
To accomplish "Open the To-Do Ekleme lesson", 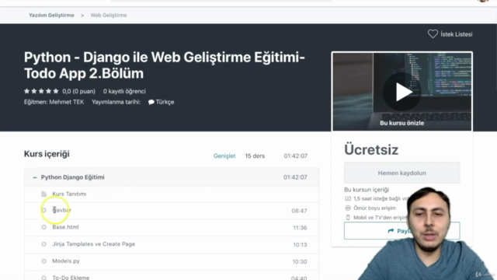I will [x=71, y=278].
